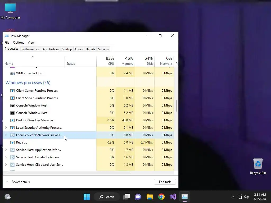Open the weather widget on taskbar
Screen dimensions: 271x203
pyautogui.click(x=8, y=197)
